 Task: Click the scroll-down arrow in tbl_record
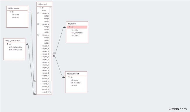pyautogui.click(x=50, y=93)
